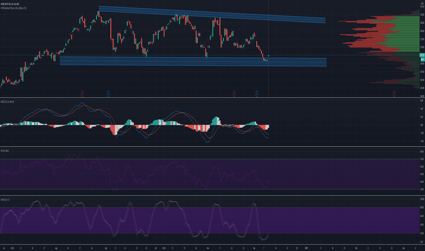Click the Feb label on time axis

coord(356,248)
